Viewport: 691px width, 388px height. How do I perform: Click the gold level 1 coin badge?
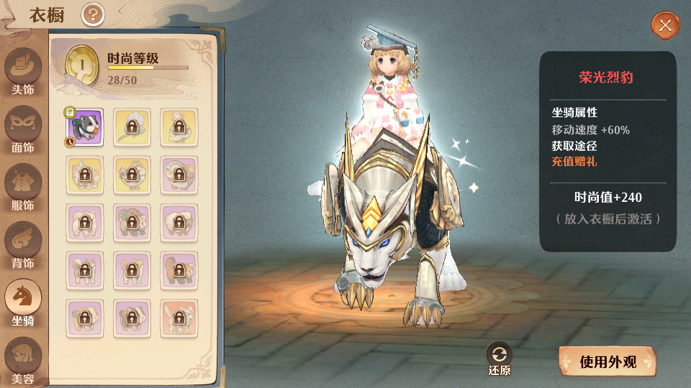point(81,65)
